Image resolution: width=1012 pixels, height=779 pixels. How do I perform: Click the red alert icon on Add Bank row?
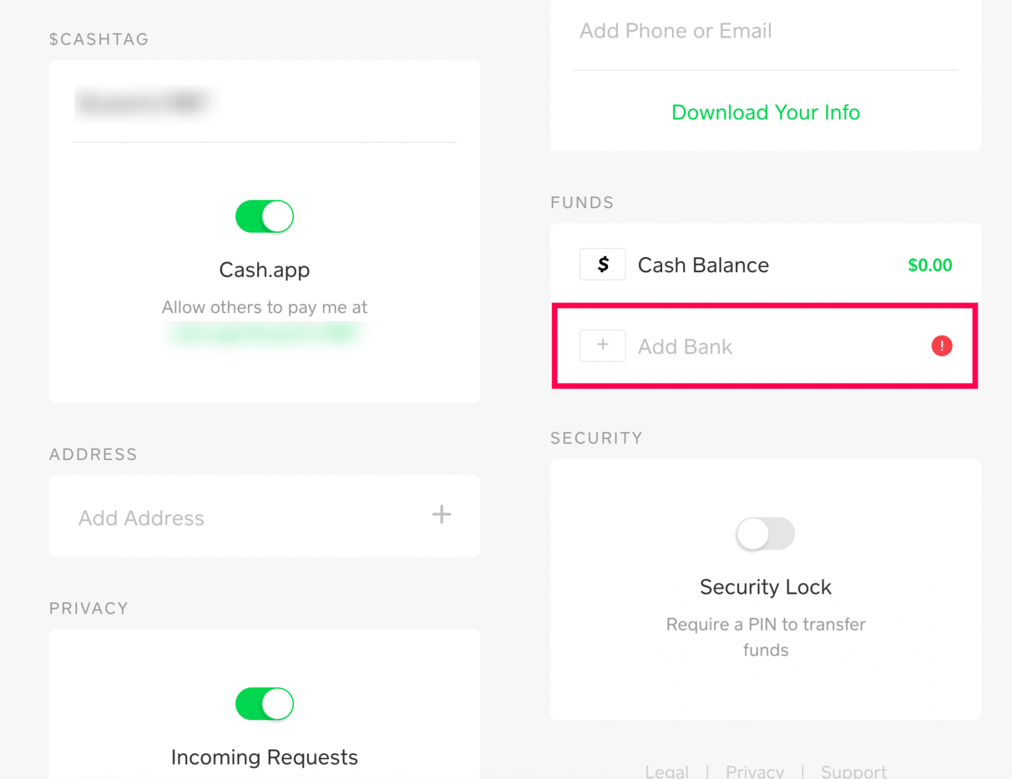(x=942, y=346)
